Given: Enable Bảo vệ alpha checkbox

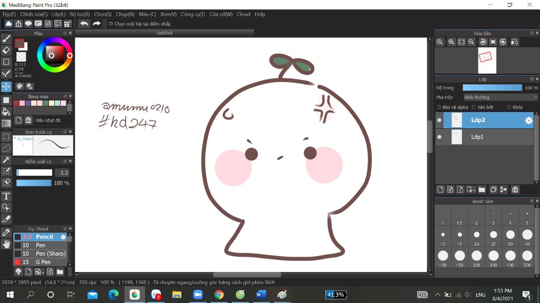Looking at the screenshot, I should click(x=438, y=107).
